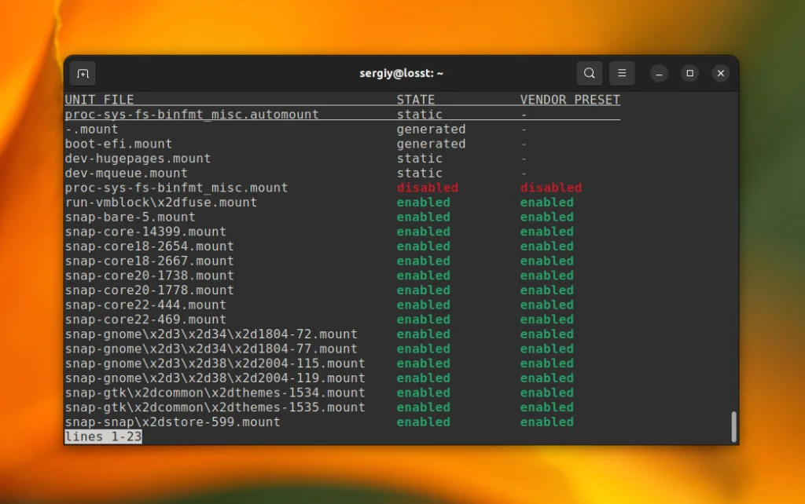Image resolution: width=805 pixels, height=504 pixels.
Task: Click the 'lines 1-23' pager status
Action: (103, 436)
